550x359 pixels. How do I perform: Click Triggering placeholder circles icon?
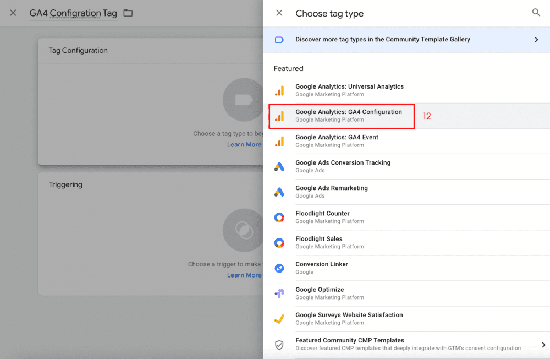pos(244,231)
